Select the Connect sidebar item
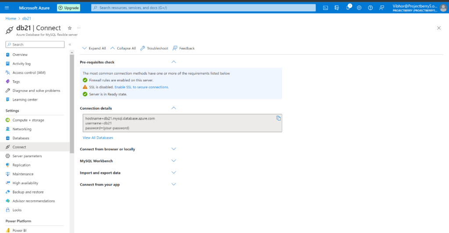This screenshot has width=449, height=233. click(35, 147)
